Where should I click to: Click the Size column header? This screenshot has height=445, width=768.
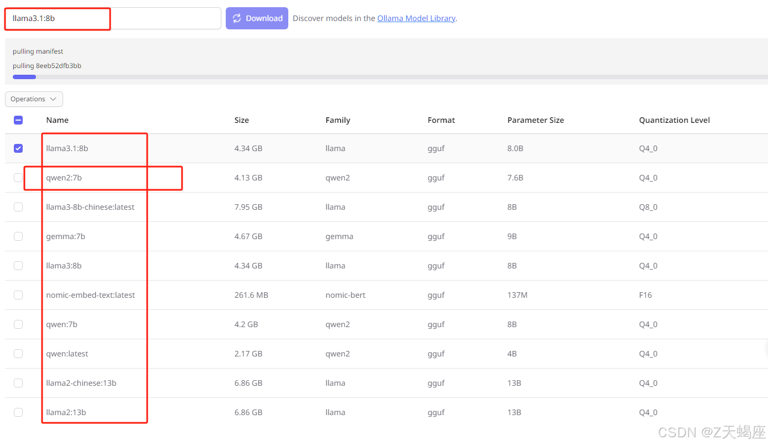(x=242, y=120)
